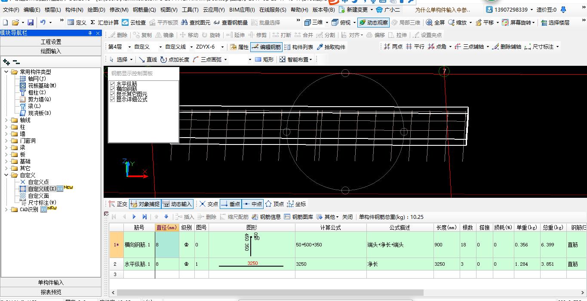Open 云检查 cloud check tool

click(x=134, y=22)
